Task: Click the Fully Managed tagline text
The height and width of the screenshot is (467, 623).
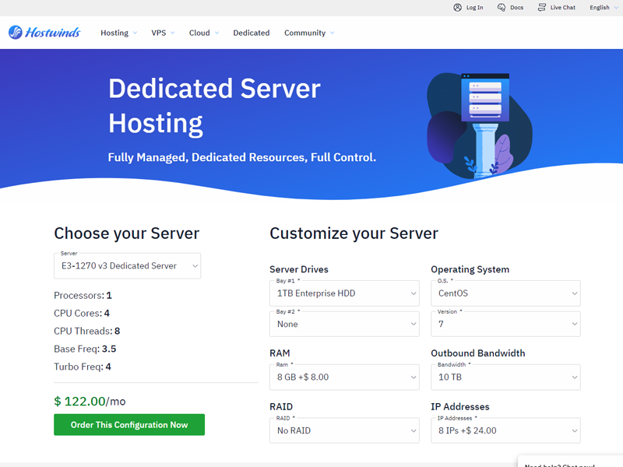Action: [242, 158]
